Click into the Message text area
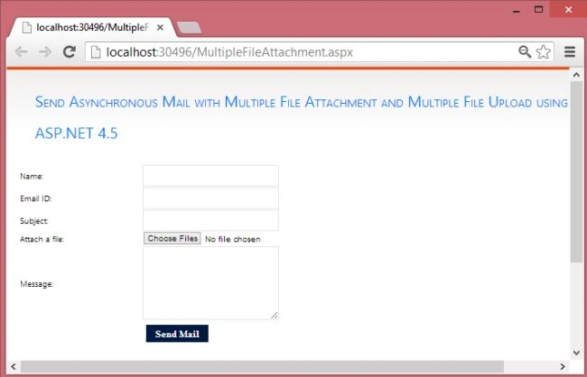Image resolution: width=587 pixels, height=377 pixels. tap(210, 283)
